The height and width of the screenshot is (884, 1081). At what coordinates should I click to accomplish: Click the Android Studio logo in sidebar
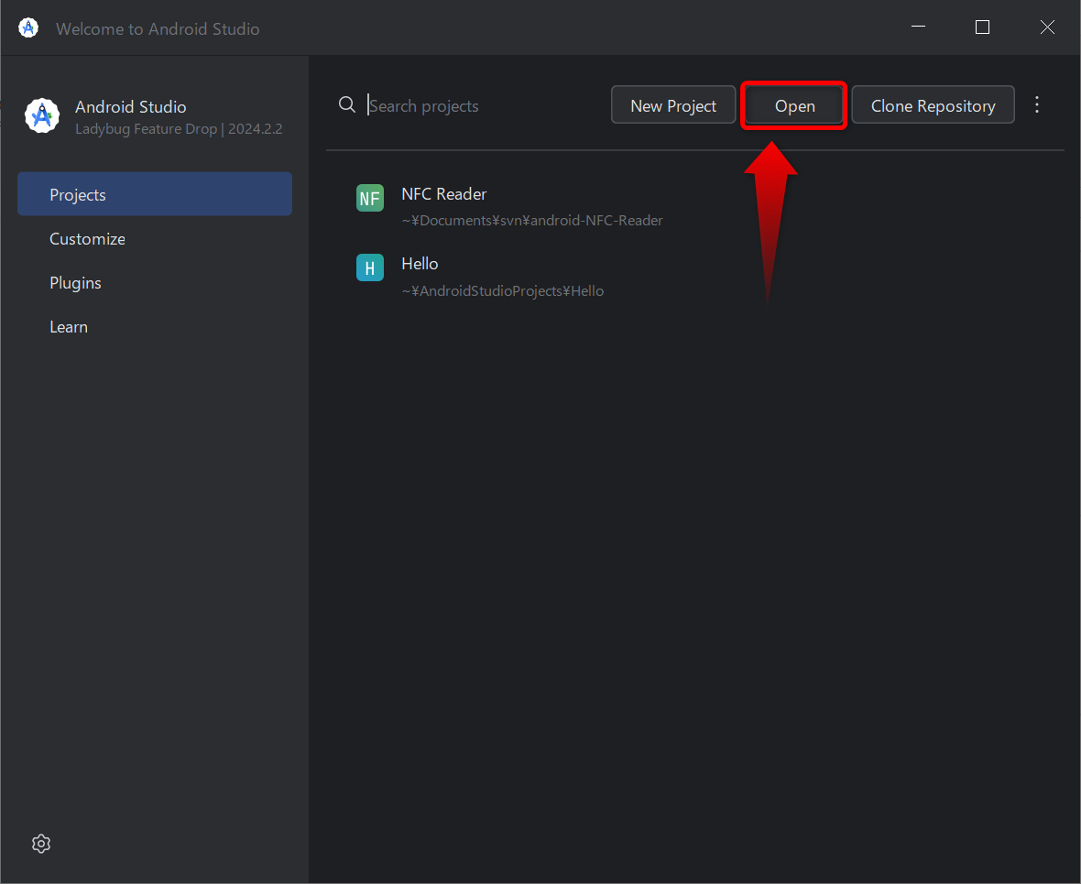click(x=42, y=115)
